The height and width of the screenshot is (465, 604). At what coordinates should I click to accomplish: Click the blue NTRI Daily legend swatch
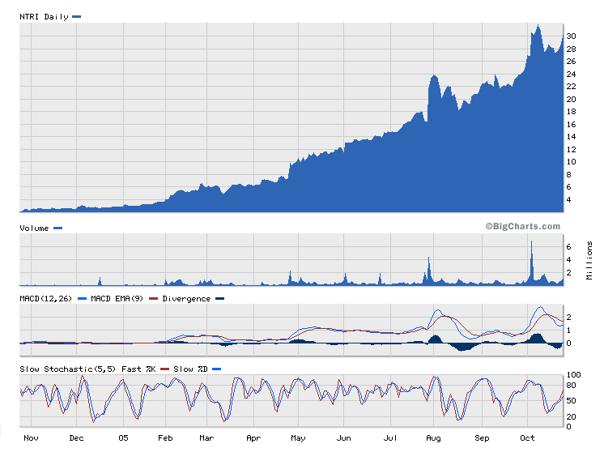77,16
